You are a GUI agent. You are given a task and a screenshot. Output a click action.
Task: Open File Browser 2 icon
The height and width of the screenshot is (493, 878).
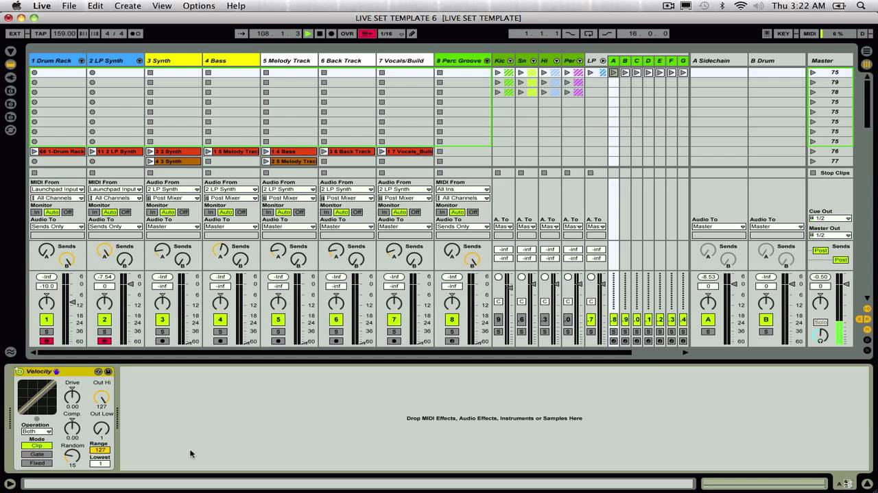pos(10,103)
